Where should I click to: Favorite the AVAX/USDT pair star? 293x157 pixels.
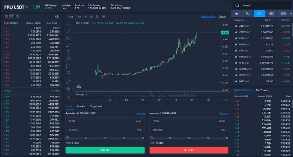point(236,32)
